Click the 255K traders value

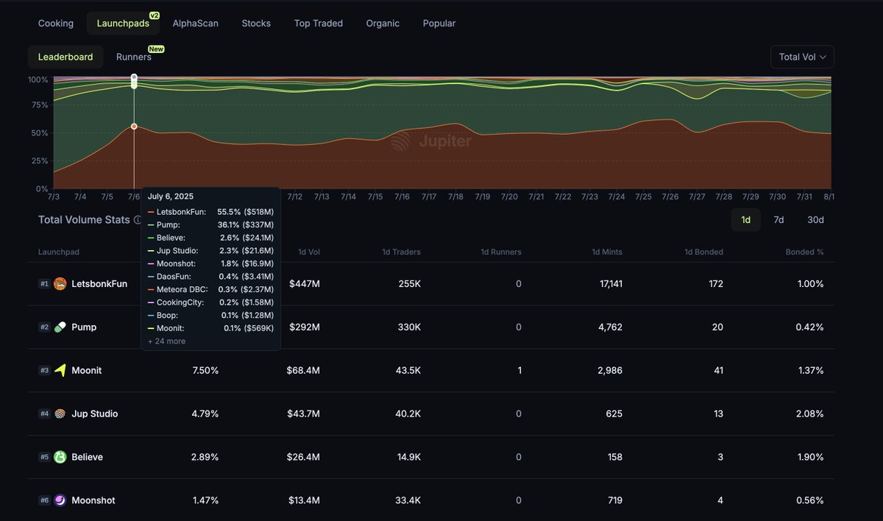pos(408,284)
